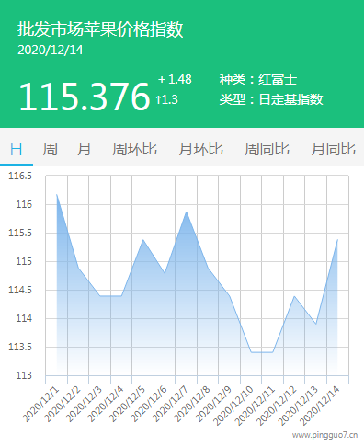
Task: Click the 2020/12/14 date under title
Action: (x=51, y=51)
